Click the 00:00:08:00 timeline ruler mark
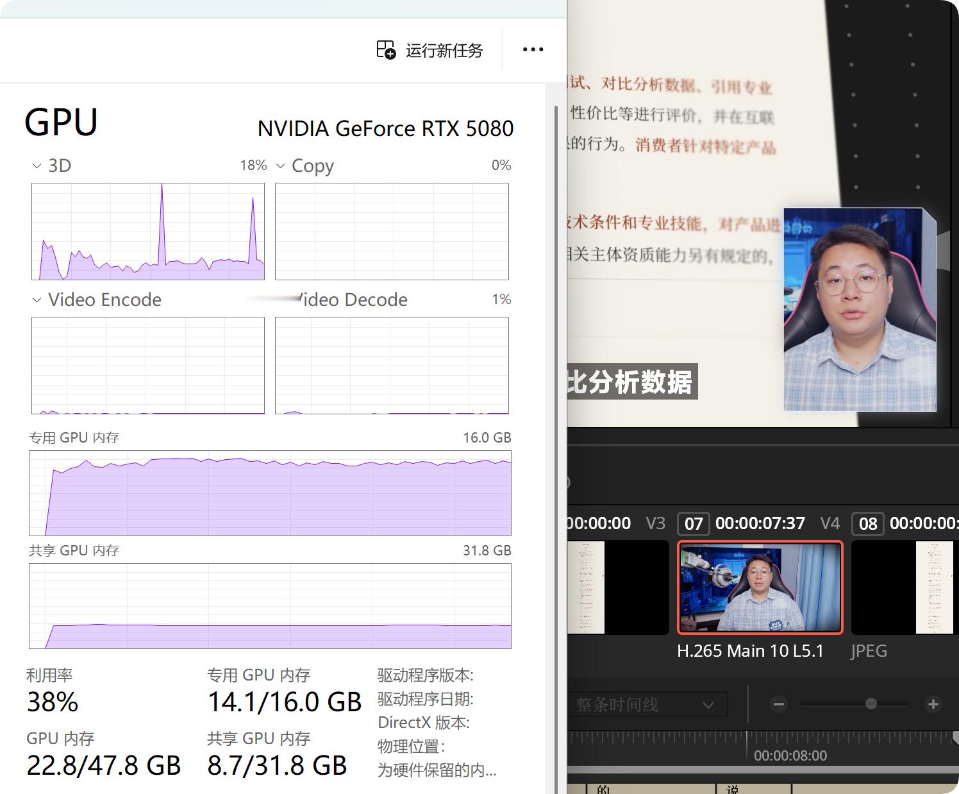959x794 pixels. [x=790, y=756]
